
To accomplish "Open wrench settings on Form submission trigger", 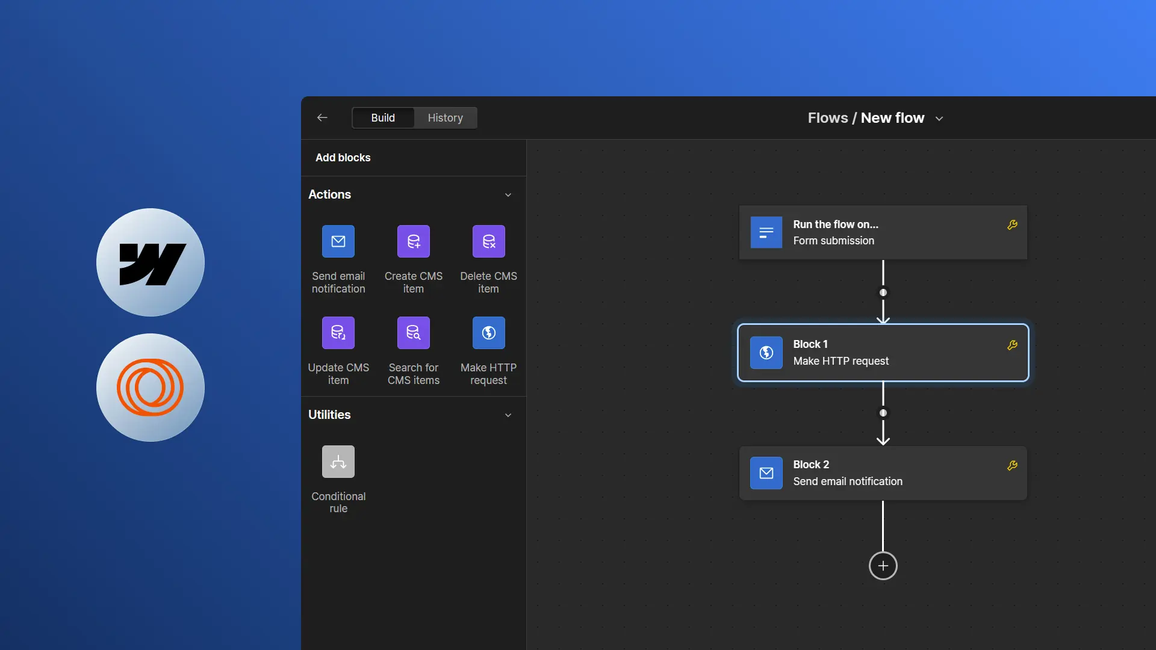I will (x=1013, y=224).
